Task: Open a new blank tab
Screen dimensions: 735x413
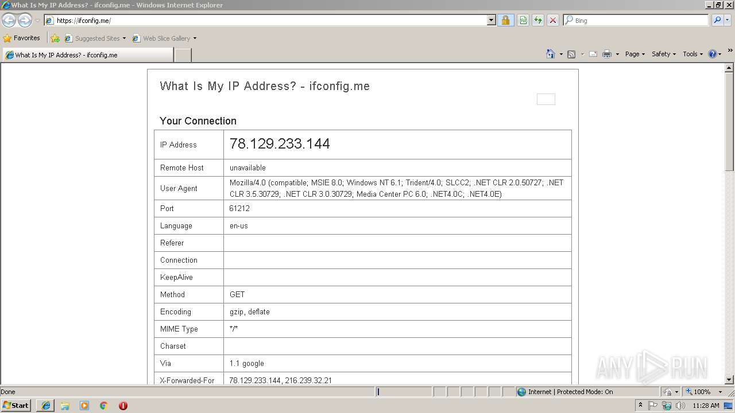Action: tap(183, 55)
